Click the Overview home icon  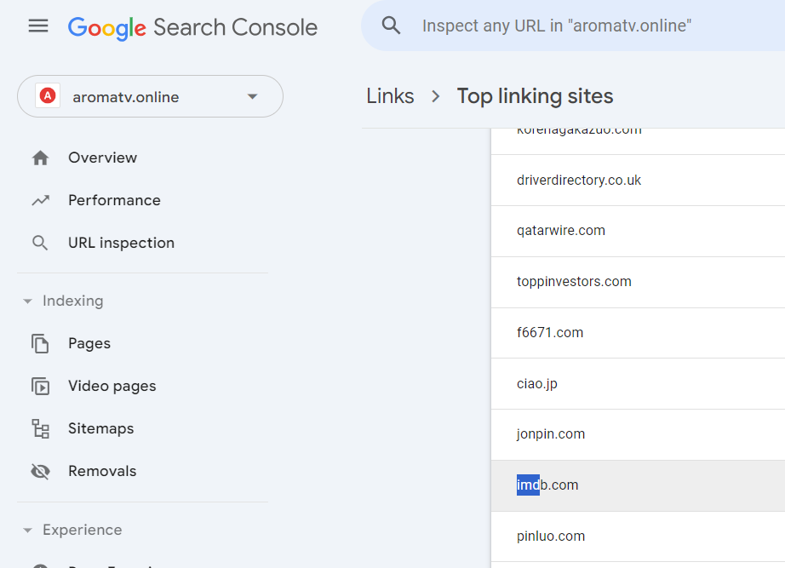(x=41, y=158)
